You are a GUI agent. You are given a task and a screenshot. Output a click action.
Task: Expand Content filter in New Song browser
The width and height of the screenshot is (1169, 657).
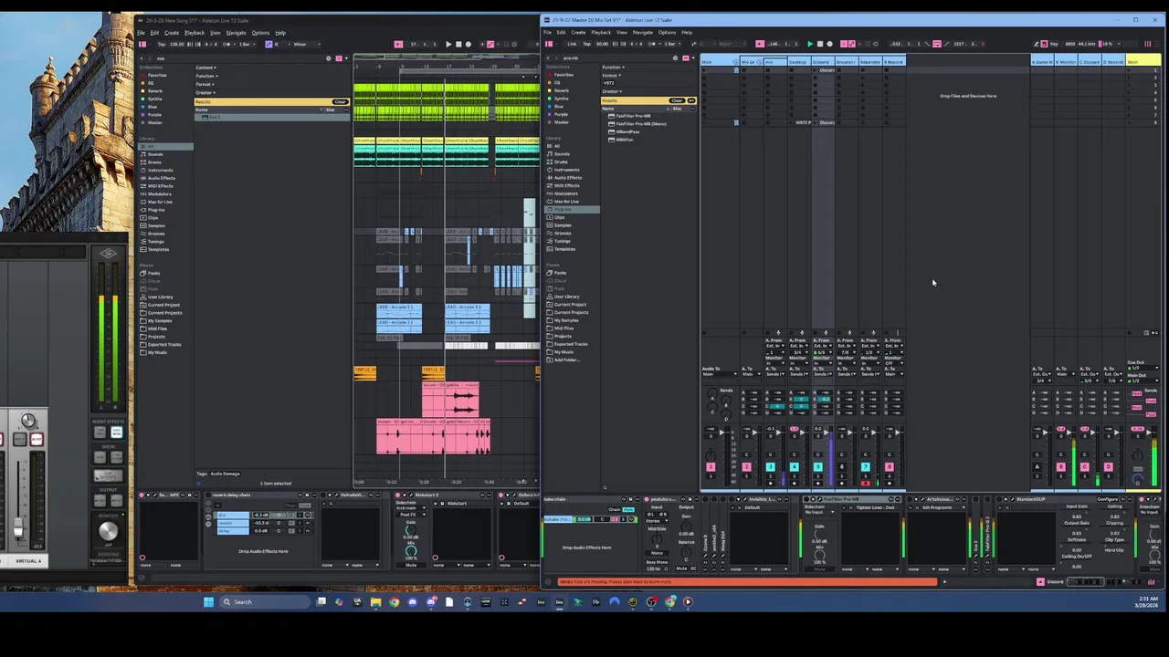click(205, 68)
